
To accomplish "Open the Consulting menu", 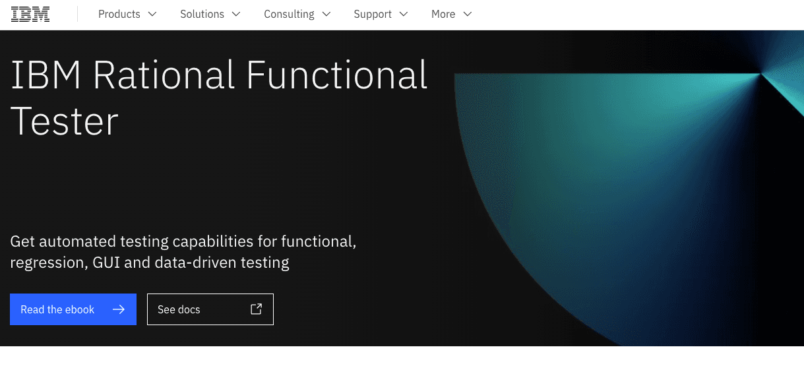I will pyautogui.click(x=298, y=14).
